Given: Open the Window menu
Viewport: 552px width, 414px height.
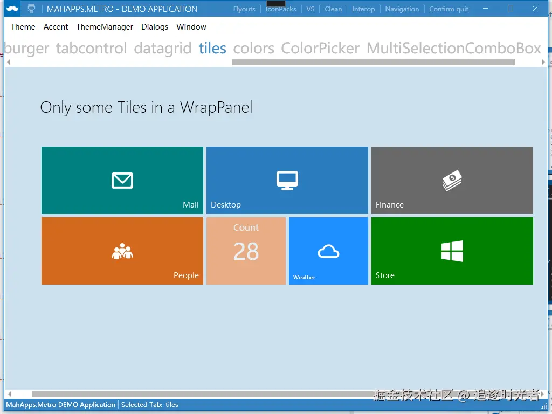Looking at the screenshot, I should (x=191, y=27).
